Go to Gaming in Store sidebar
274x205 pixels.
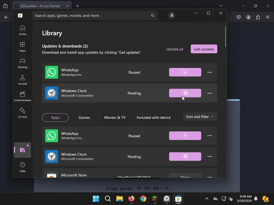tap(22, 63)
